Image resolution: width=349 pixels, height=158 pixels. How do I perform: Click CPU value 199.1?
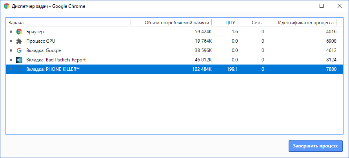pos(233,69)
